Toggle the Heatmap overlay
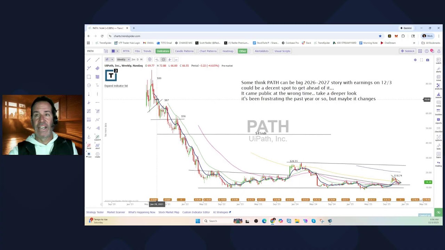The image size is (445, 250). click(x=228, y=51)
